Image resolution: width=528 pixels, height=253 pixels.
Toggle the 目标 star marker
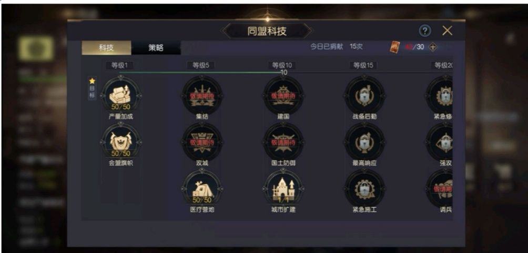click(92, 88)
